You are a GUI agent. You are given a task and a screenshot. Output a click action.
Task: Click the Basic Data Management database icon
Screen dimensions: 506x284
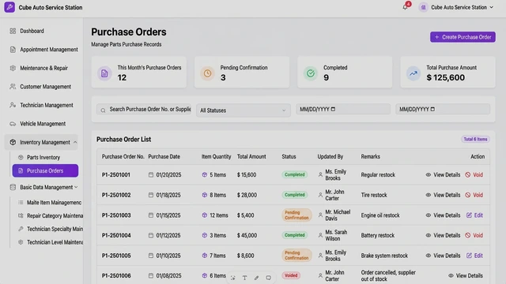coord(13,187)
